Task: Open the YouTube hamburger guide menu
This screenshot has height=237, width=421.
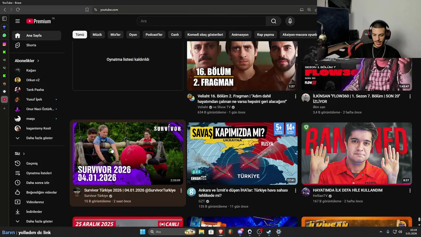Action: click(17, 21)
